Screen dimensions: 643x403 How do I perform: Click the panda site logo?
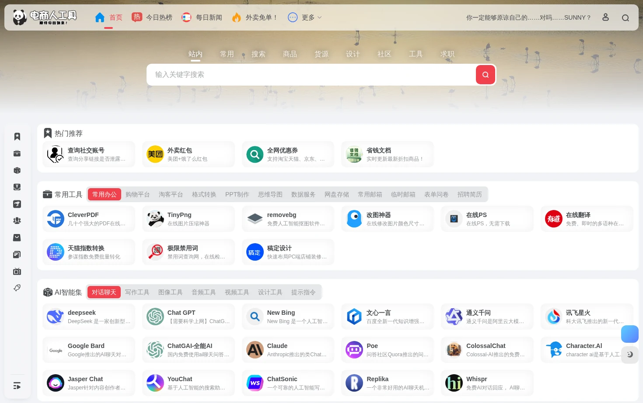click(44, 17)
